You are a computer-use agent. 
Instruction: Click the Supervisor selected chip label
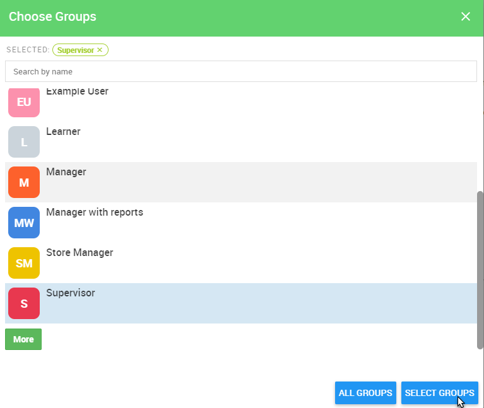coord(76,50)
